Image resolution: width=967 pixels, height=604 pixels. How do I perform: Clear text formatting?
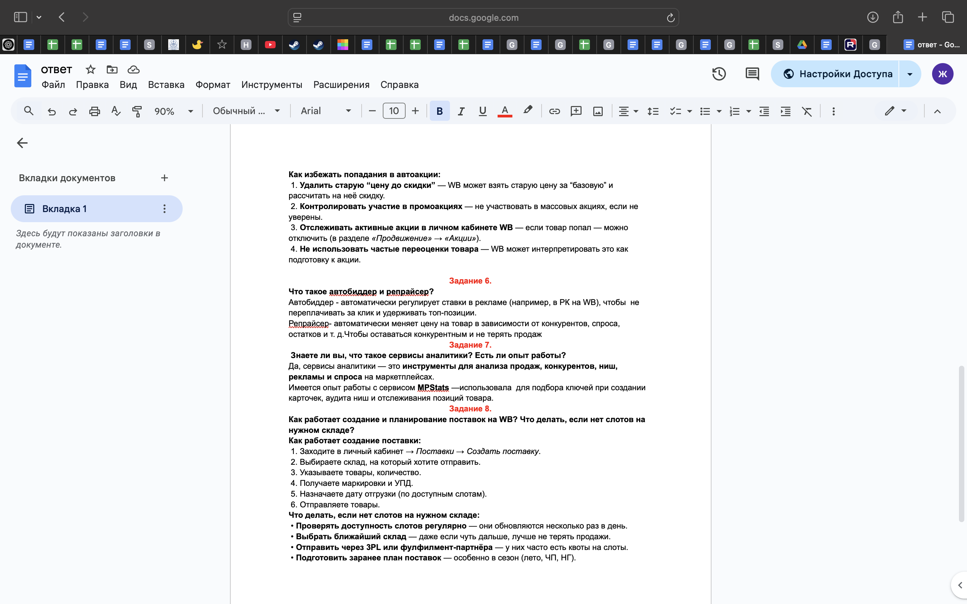(807, 111)
